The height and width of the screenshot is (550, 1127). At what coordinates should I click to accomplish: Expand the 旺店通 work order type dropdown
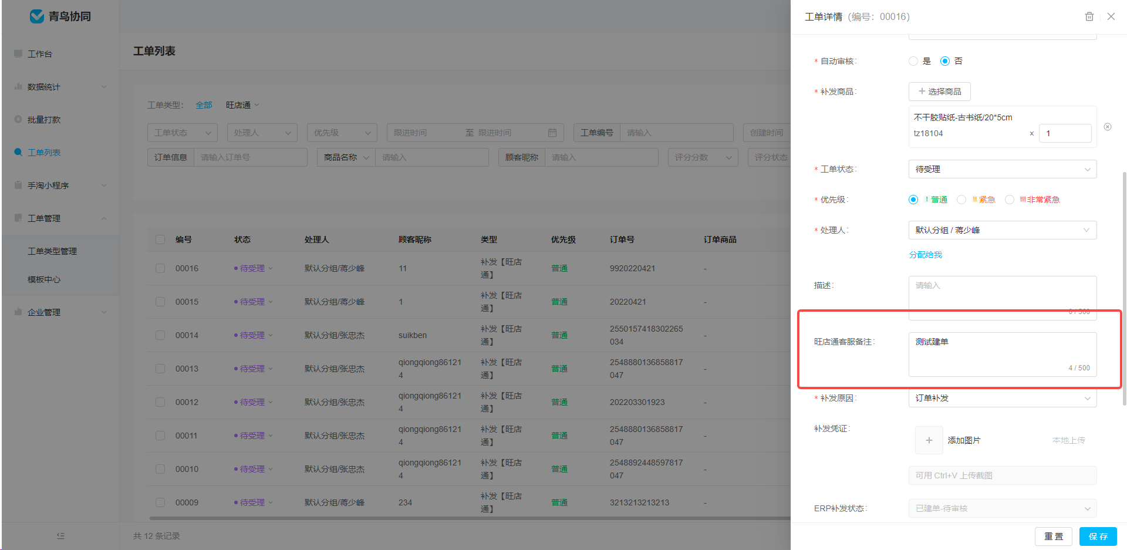pos(242,105)
